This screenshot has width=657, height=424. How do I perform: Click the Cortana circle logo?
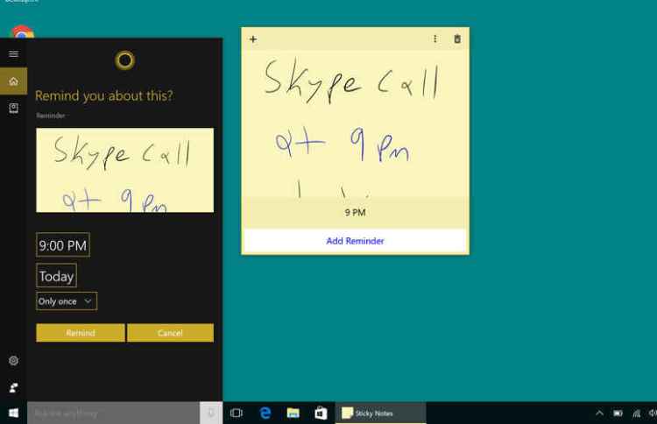coord(125,60)
